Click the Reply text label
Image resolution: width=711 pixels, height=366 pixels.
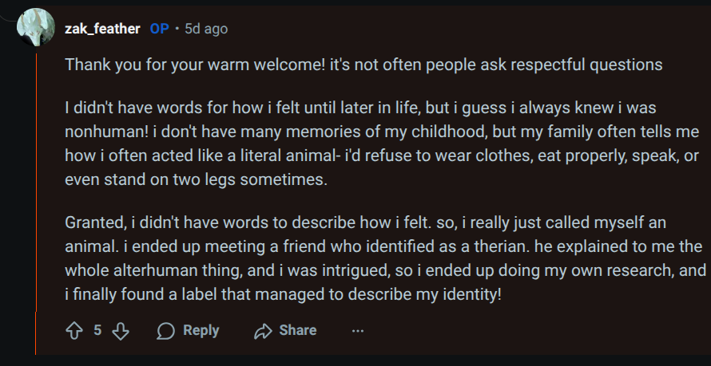[201, 330]
